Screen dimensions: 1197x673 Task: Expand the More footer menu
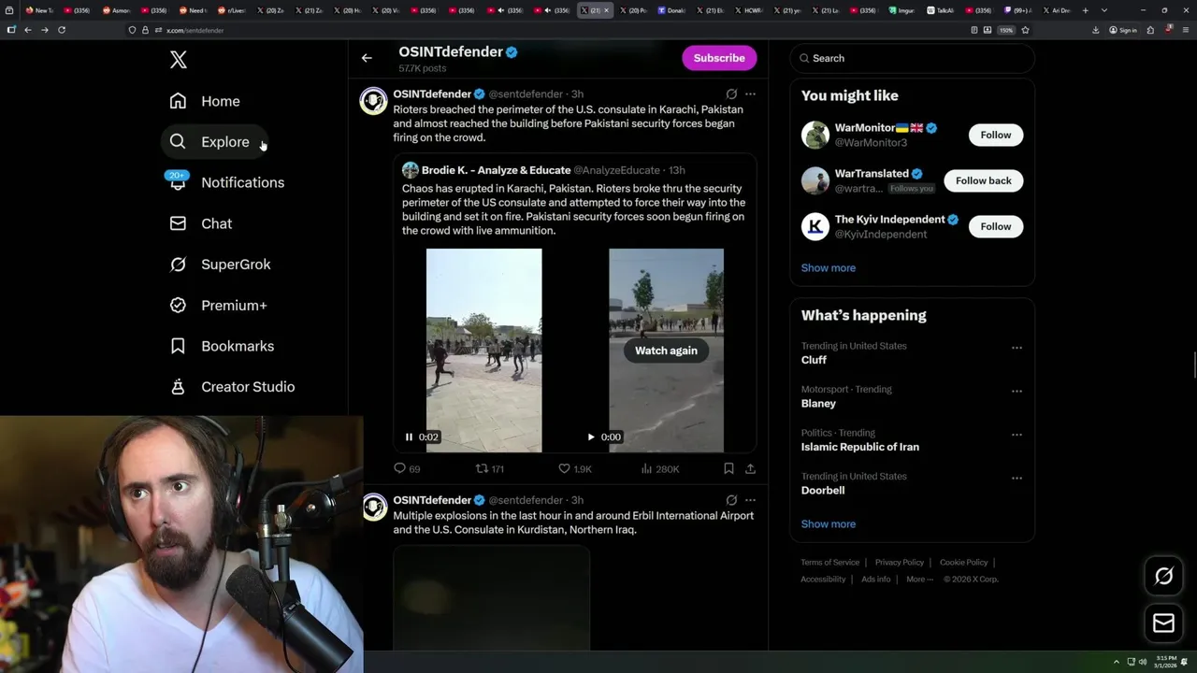[919, 580]
